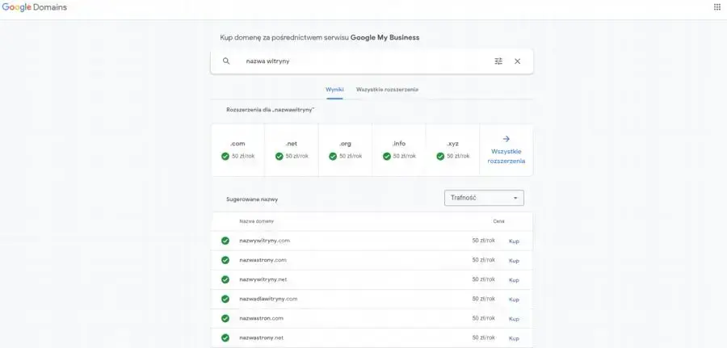
Task: Clear the search field with X icon
Action: 518,61
